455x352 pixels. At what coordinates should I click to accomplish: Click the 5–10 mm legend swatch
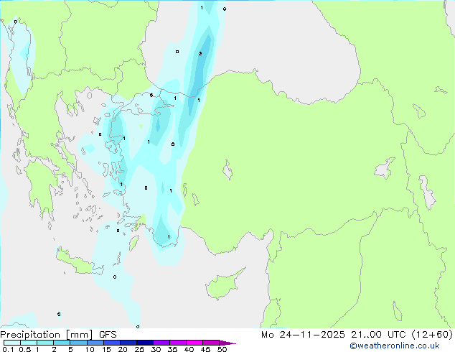click(x=78, y=343)
